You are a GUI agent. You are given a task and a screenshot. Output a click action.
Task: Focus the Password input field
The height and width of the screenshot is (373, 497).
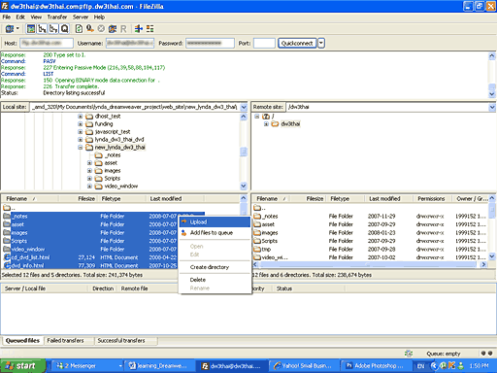point(210,43)
